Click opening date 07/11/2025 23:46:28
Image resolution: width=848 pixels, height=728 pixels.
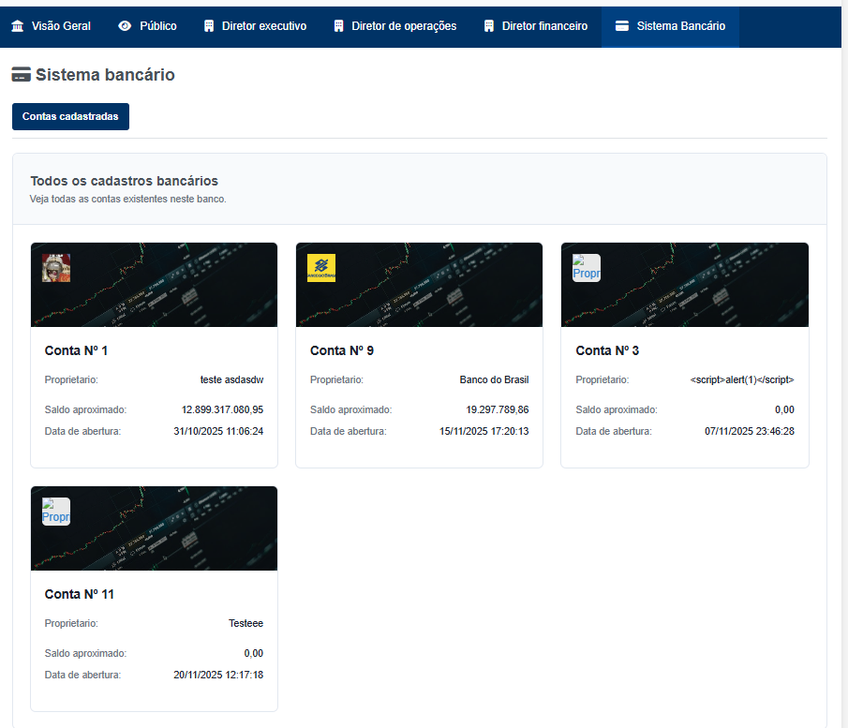click(750, 431)
